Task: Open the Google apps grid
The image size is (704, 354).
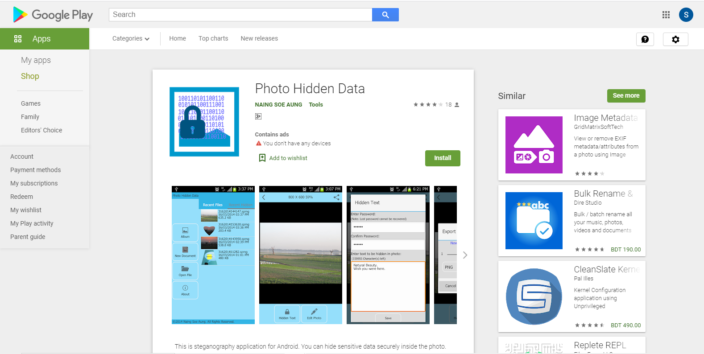Action: click(666, 15)
